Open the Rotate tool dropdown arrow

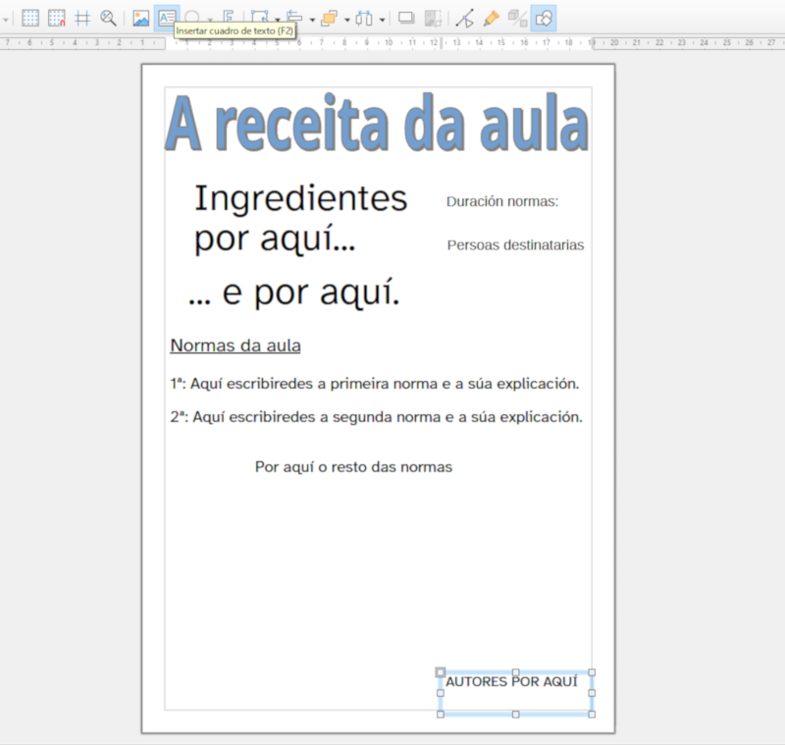click(276, 16)
